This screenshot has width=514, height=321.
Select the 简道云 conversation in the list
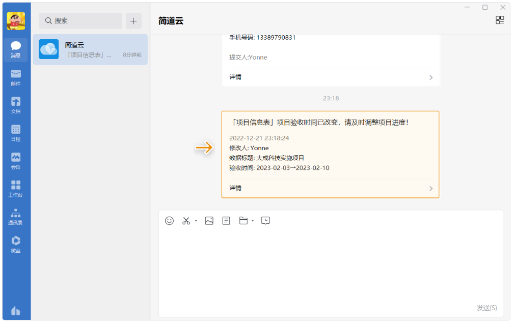tap(90, 49)
